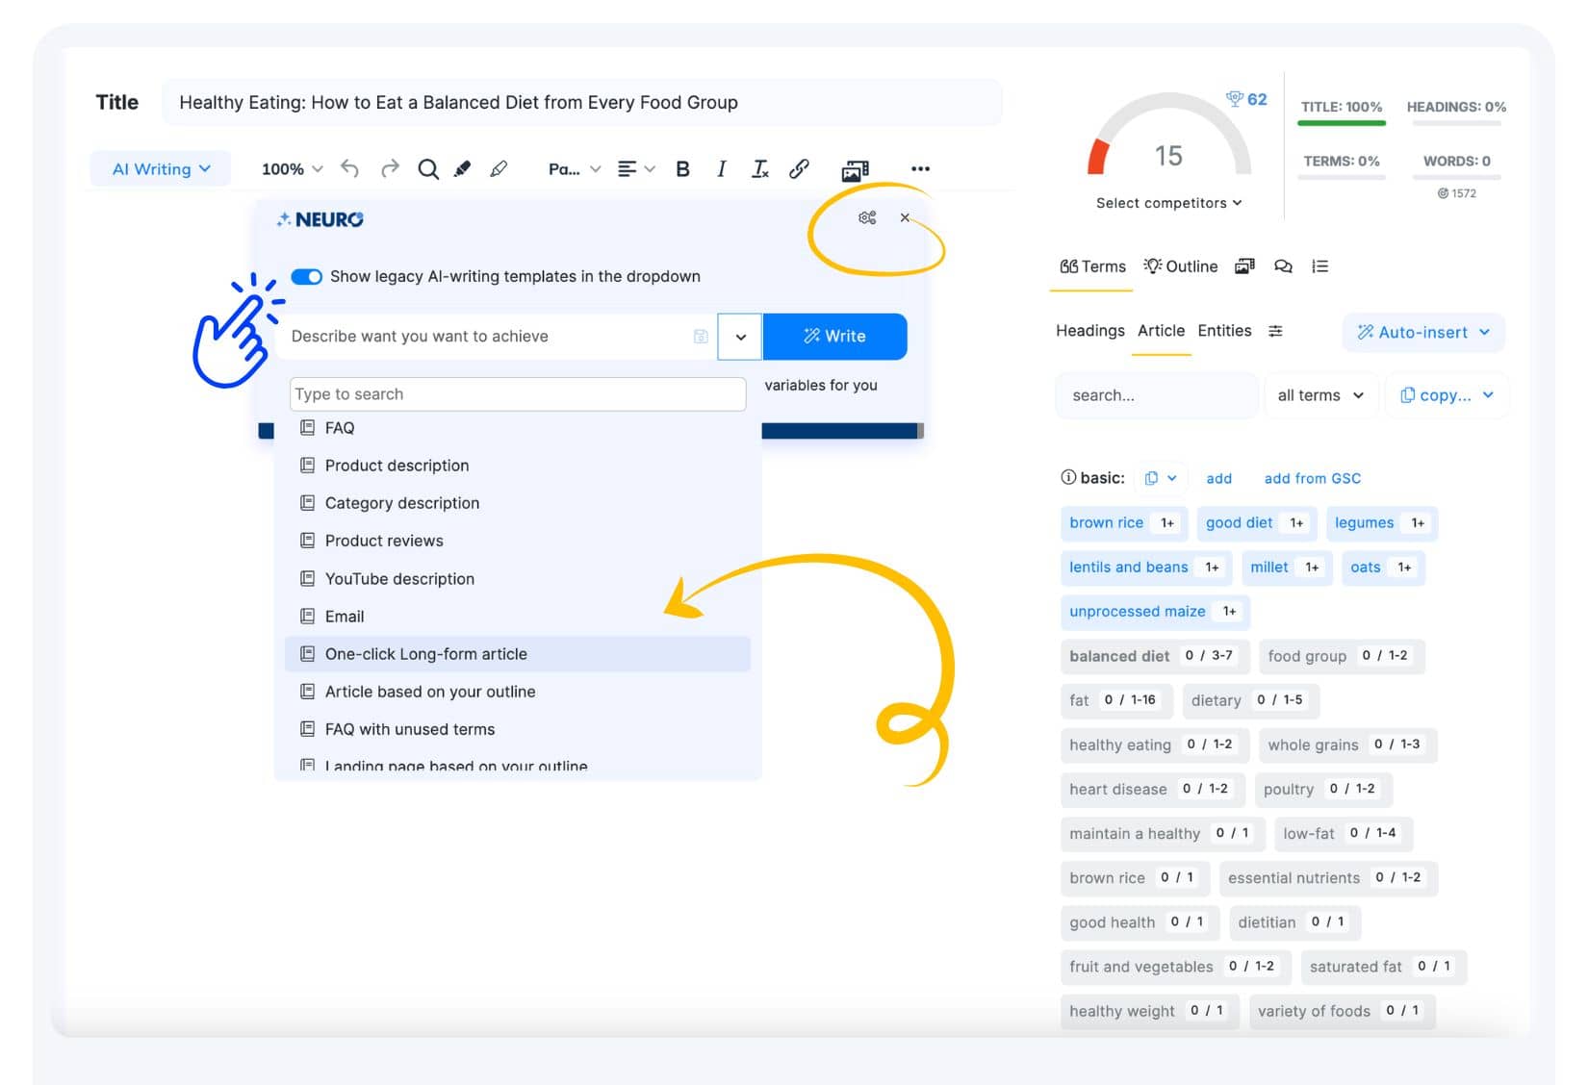Screen dimensions: 1588x1085
Task: Click the Type to search field
Action: 518,394
